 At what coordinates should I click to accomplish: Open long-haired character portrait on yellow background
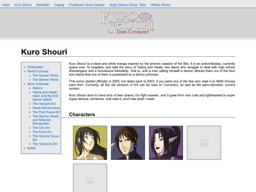pos(90,143)
